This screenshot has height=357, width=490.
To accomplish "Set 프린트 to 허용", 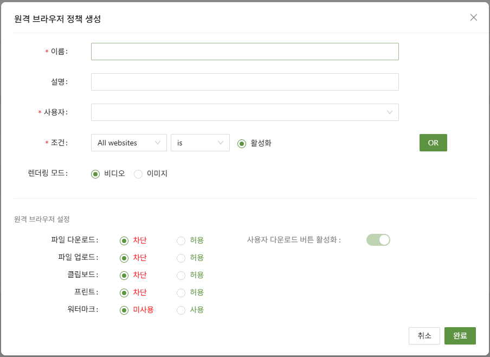I will (181, 292).
